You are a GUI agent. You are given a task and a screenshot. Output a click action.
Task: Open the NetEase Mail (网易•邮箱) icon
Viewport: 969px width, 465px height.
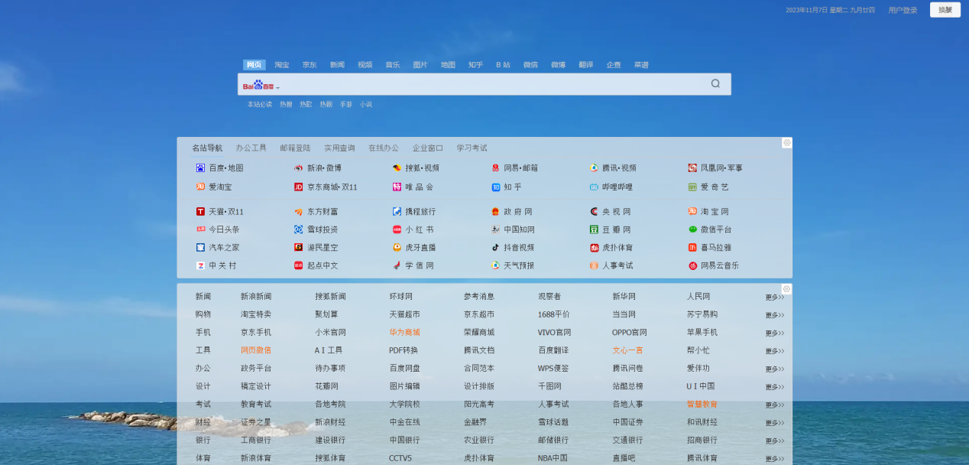coord(495,167)
